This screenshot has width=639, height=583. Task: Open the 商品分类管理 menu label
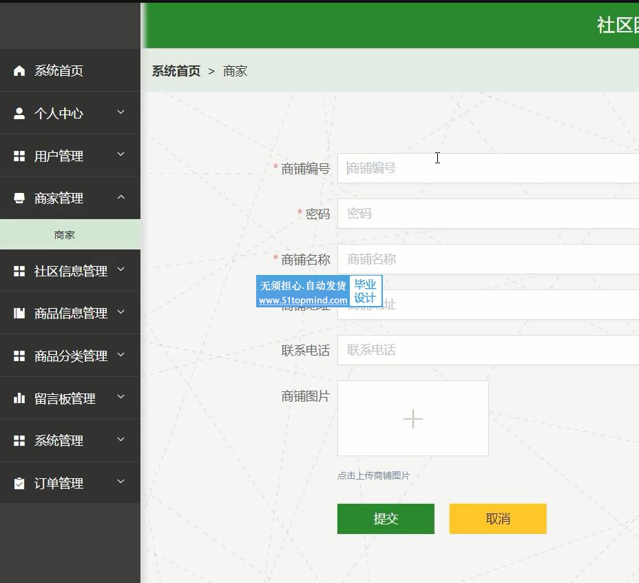click(71, 356)
